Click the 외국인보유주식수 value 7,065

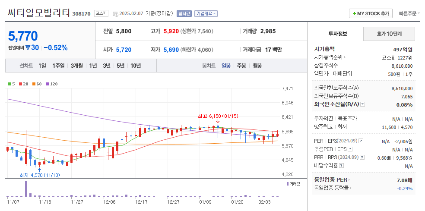(407, 96)
